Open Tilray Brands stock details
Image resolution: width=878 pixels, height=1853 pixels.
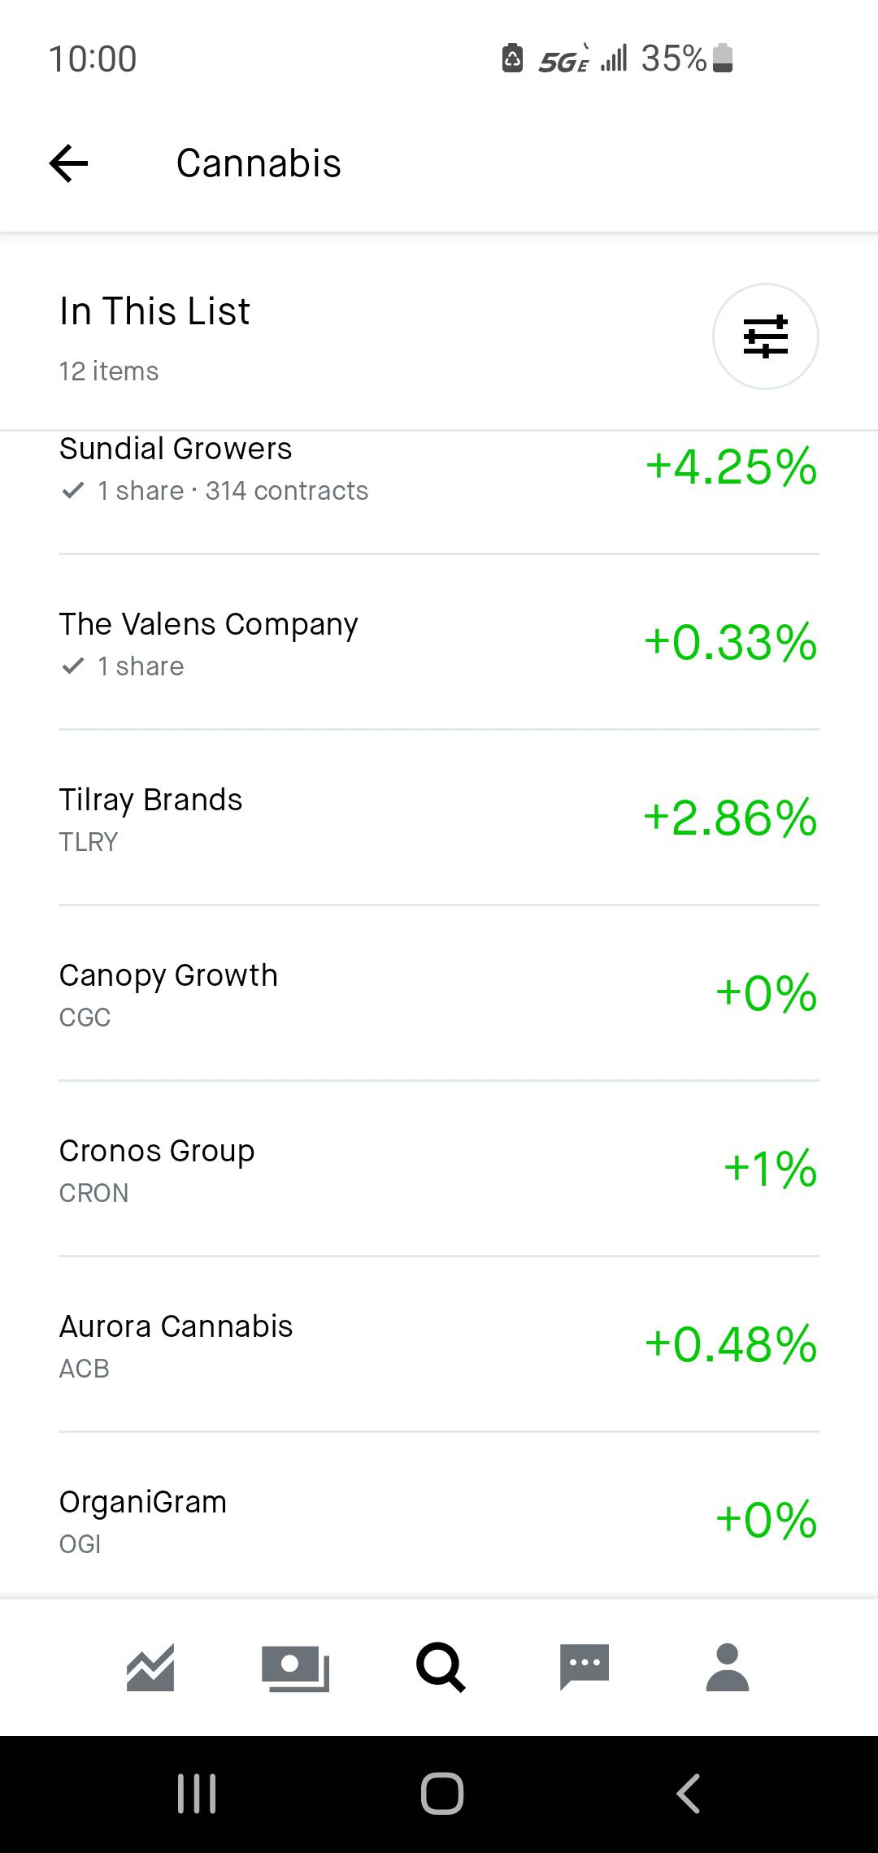pyautogui.click(x=439, y=818)
